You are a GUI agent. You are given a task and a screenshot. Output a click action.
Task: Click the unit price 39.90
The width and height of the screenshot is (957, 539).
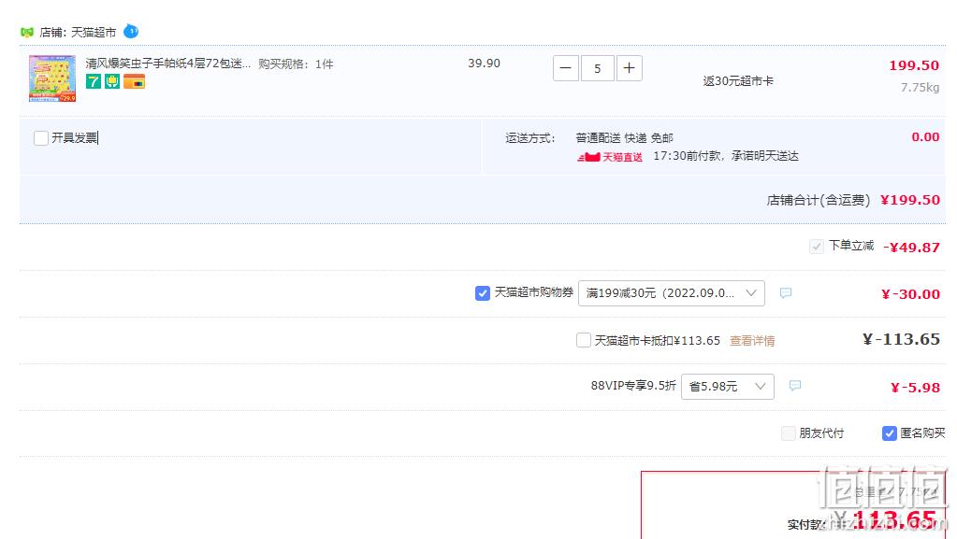point(484,64)
